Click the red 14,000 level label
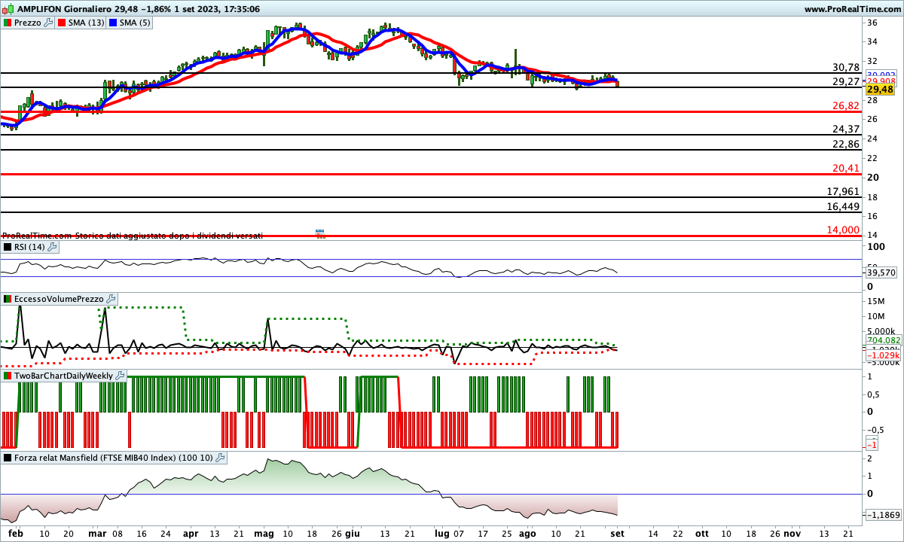This screenshot has height=542, width=904. 843,230
